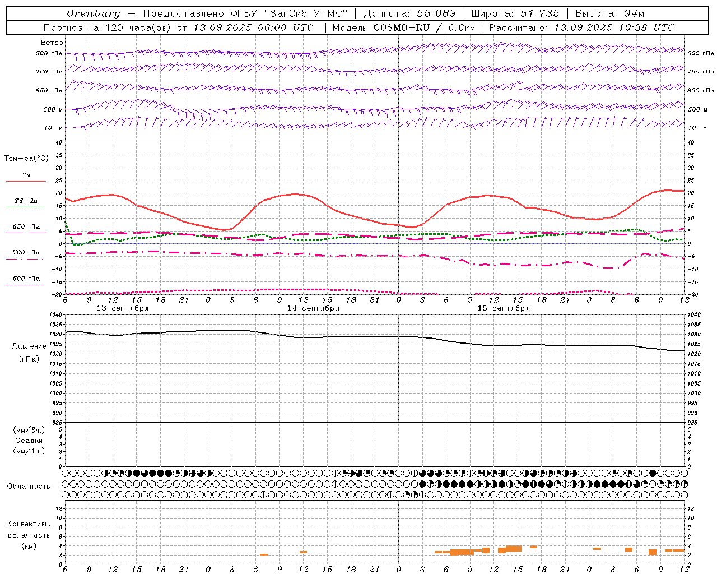Screen dimensions: 717x574
Task: Click the computed time "13.09.2025 10:38 UTC"
Action: pyautogui.click(x=614, y=27)
